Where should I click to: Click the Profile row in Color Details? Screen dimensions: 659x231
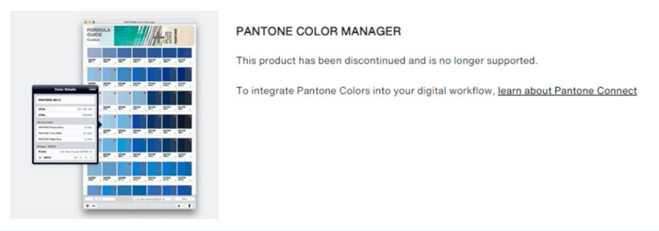[65, 151]
